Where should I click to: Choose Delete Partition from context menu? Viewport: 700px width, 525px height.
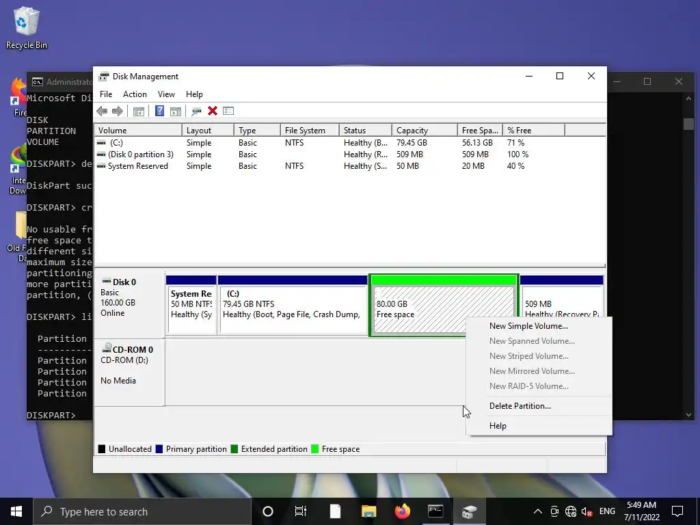539,406
